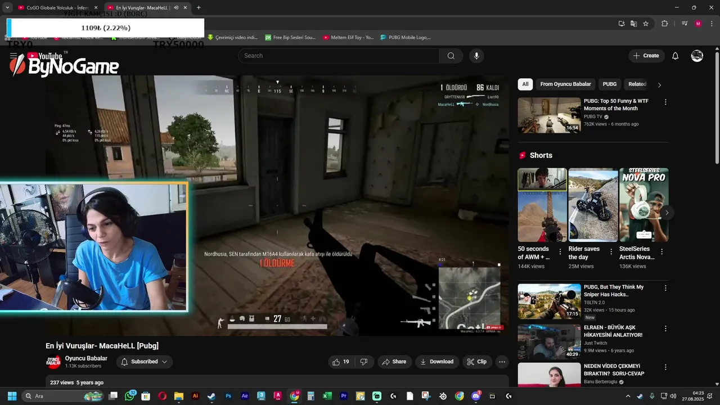Open Oyuncu Babalar channel avatar

(53, 362)
